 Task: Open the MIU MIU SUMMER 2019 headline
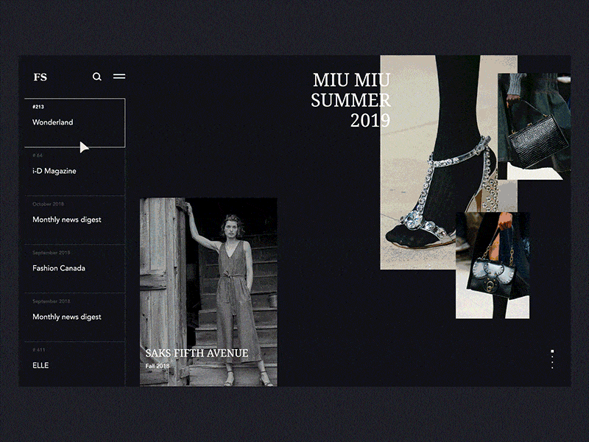pyautogui.click(x=353, y=99)
